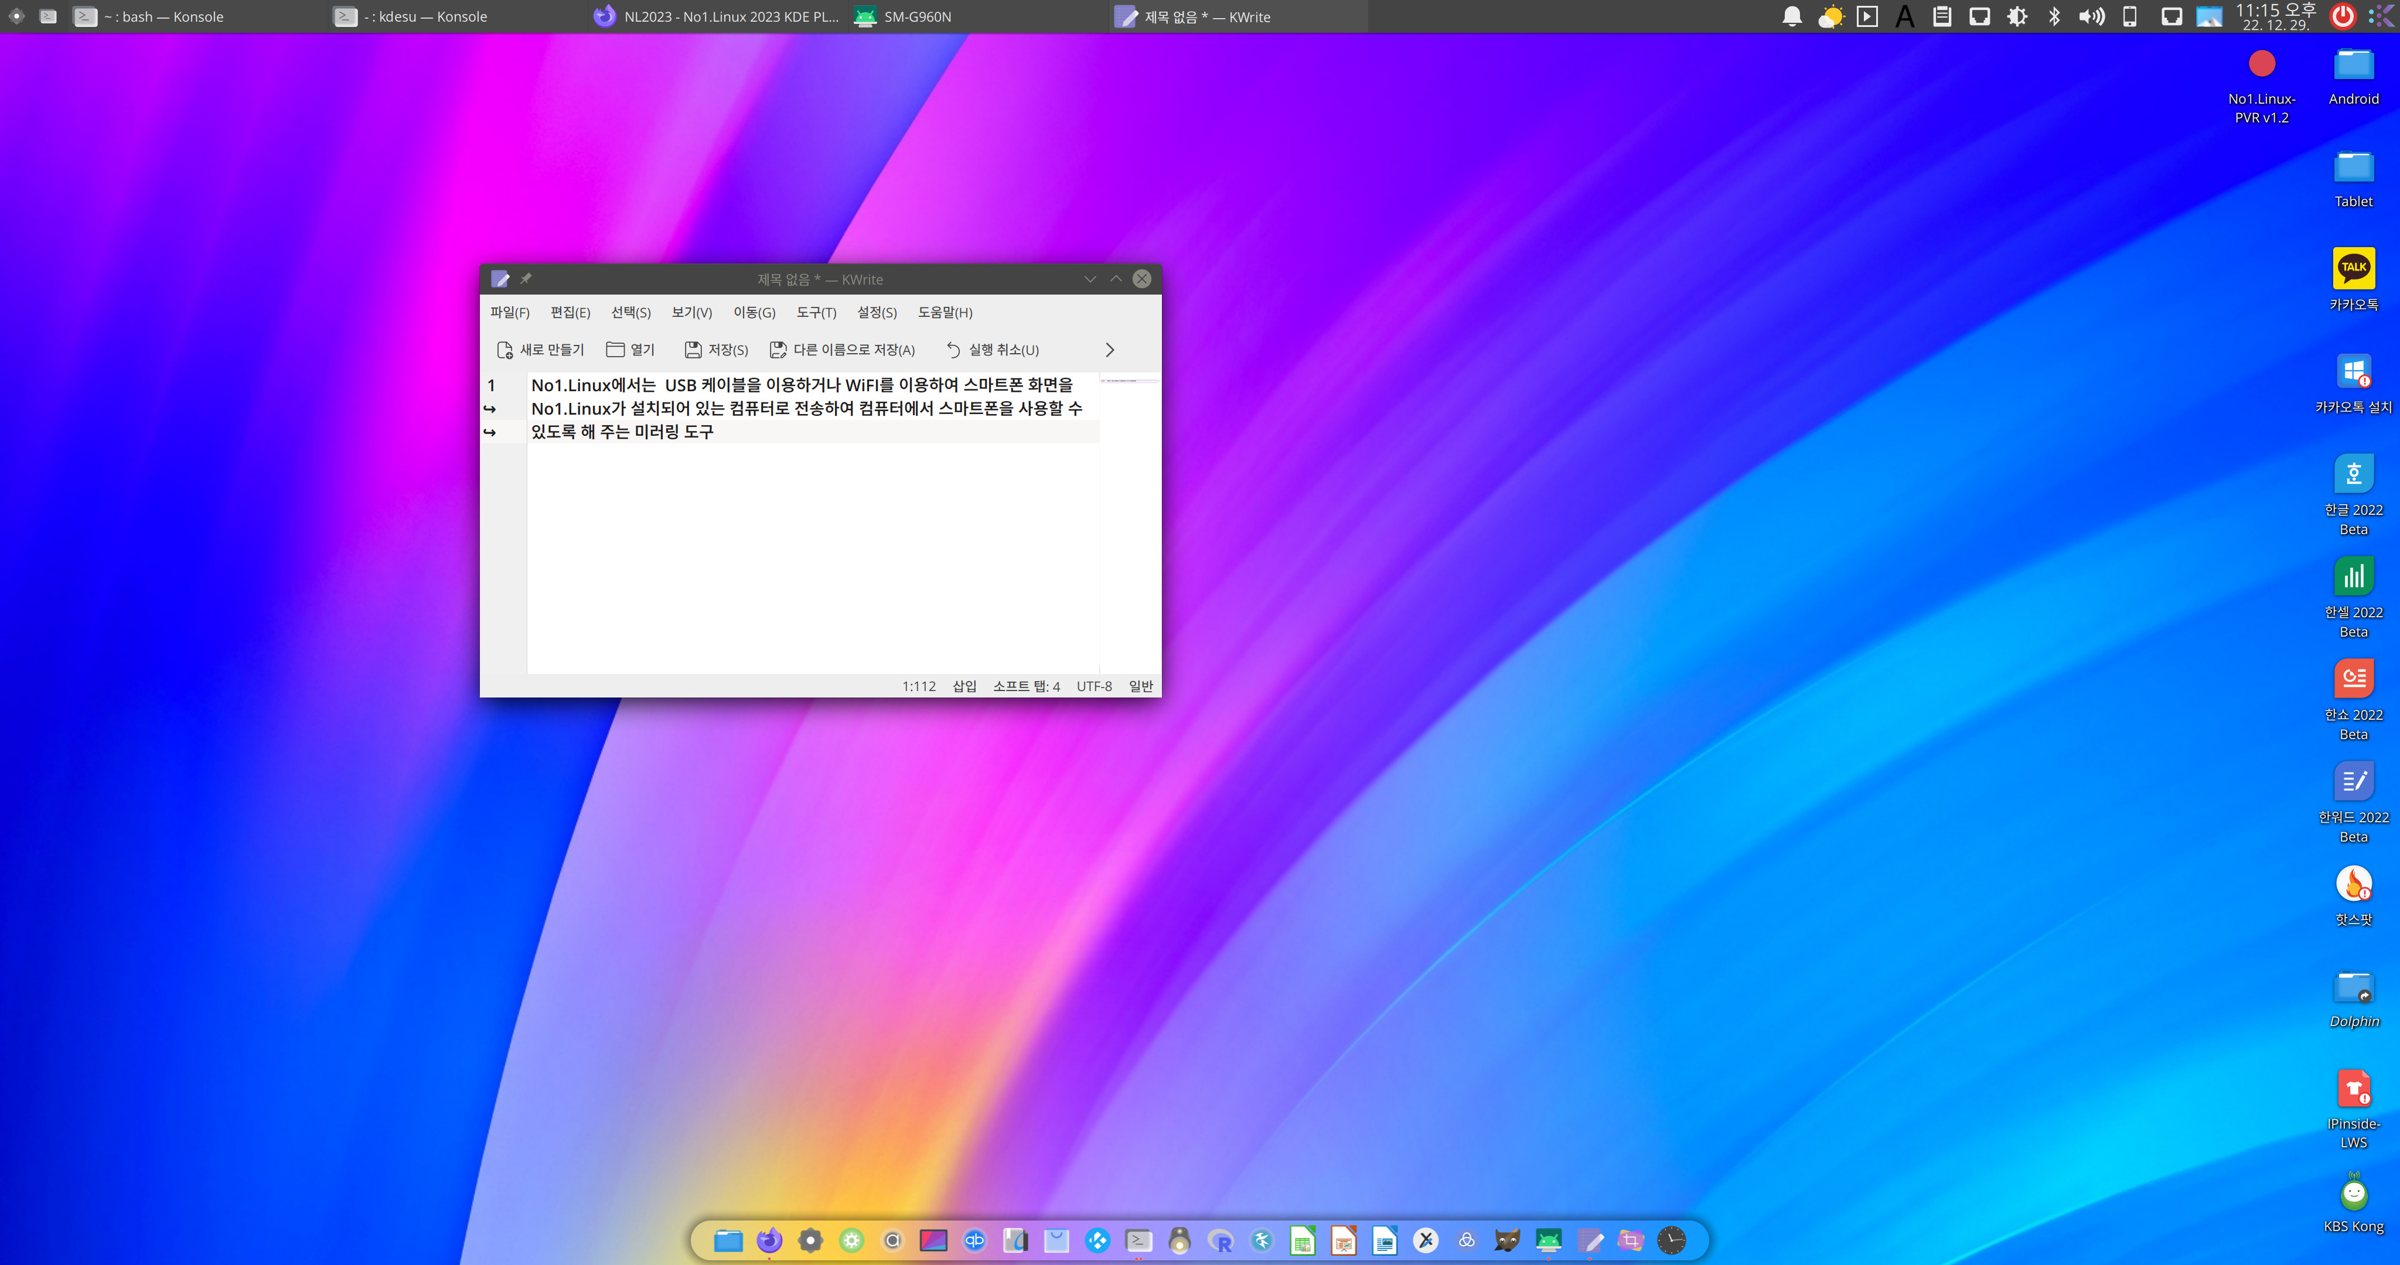2400x1265 pixels.
Task: Open the notifications bell in tray
Action: click(x=1792, y=17)
